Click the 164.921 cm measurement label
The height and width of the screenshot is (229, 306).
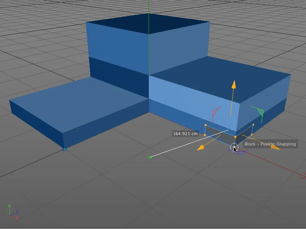point(185,134)
